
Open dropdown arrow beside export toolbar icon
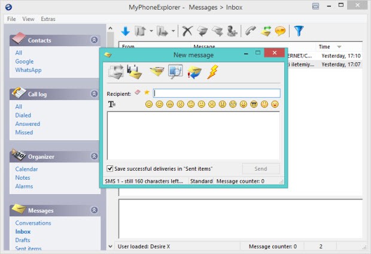(151, 31)
